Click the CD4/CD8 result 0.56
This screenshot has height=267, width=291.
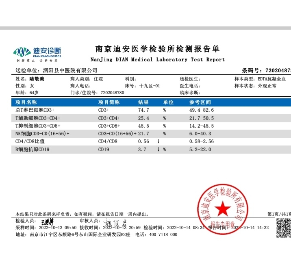click(143, 141)
